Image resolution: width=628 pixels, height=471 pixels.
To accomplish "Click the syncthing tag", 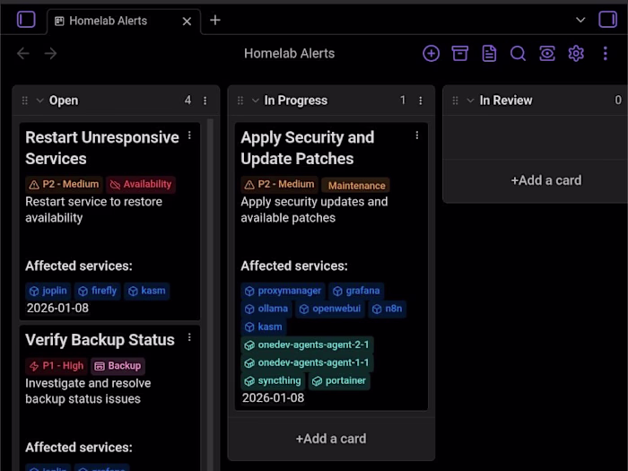I will 273,381.
